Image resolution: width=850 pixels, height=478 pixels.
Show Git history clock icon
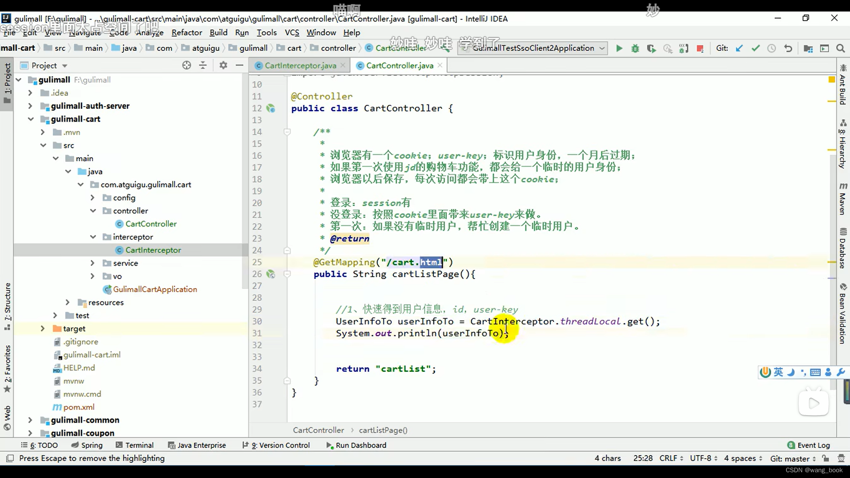pyautogui.click(x=771, y=48)
